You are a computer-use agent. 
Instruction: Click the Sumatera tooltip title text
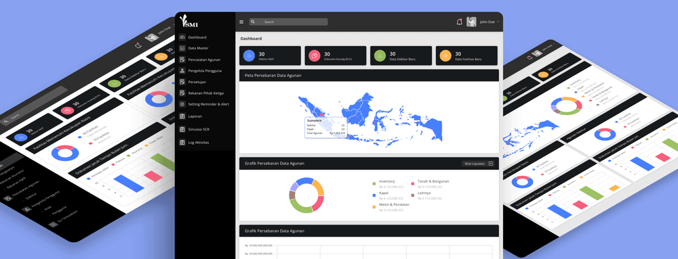point(315,120)
